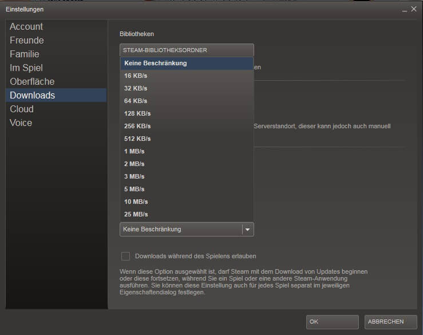Go to the Oberfläche section
The image size is (423, 335).
pos(56,82)
